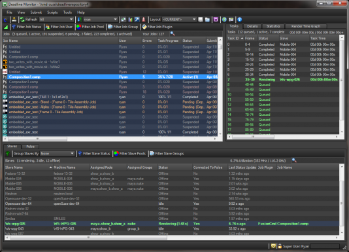This screenshot has height=252, width=349.
Task: Click the slave search magnifier icon
Action: click(294, 160)
